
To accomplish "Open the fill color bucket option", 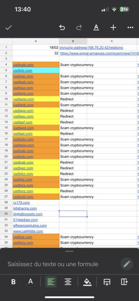I will coord(88,282).
